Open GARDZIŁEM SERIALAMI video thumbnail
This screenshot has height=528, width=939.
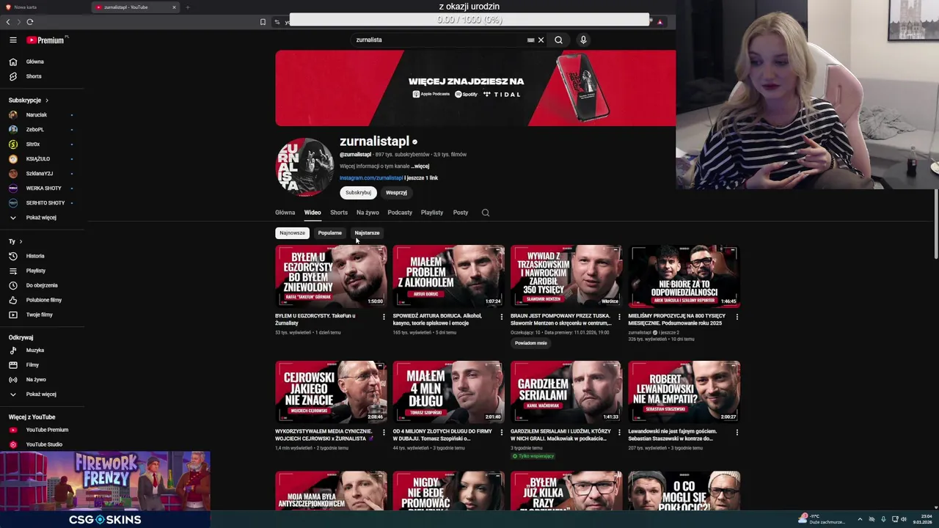(566, 392)
